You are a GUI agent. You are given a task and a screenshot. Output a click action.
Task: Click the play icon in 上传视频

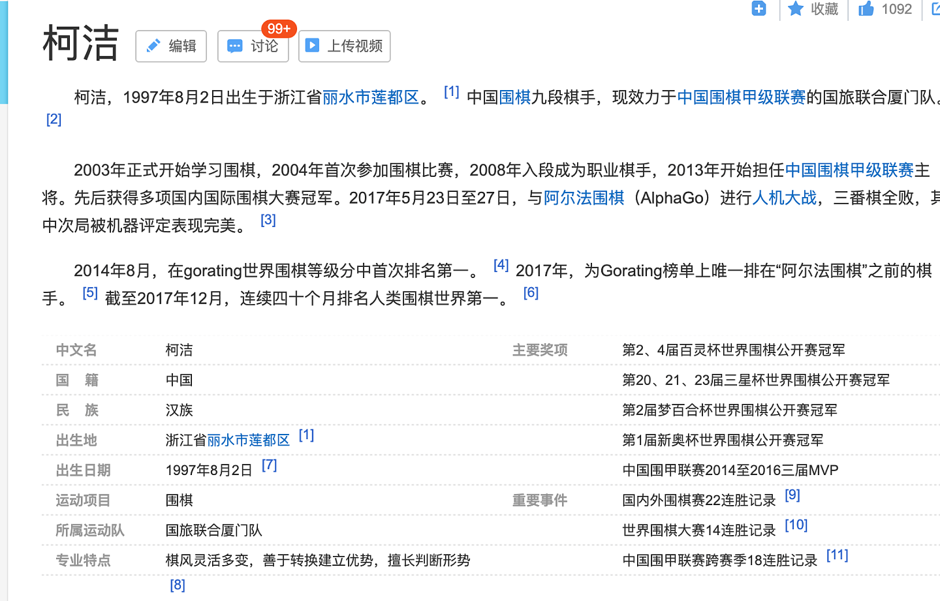coord(313,46)
